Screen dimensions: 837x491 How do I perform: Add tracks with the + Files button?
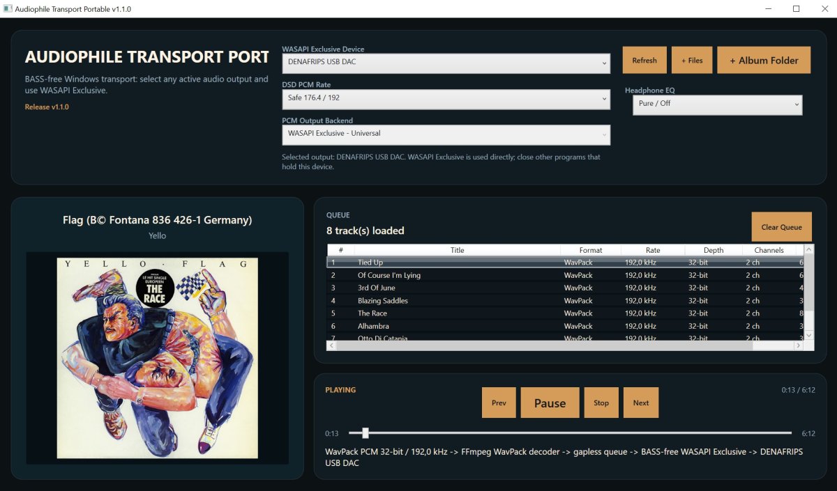(x=692, y=61)
